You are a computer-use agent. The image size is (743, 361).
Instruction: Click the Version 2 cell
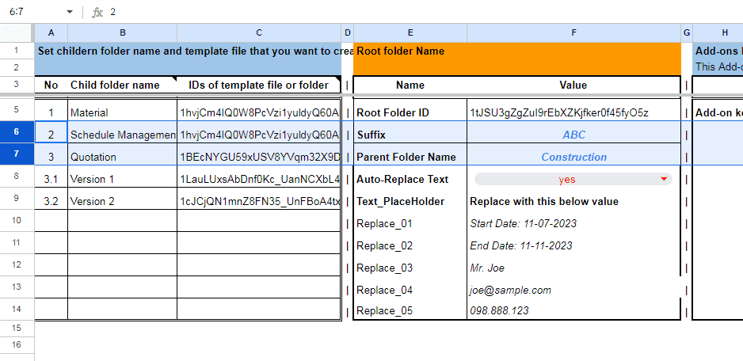[x=122, y=202]
